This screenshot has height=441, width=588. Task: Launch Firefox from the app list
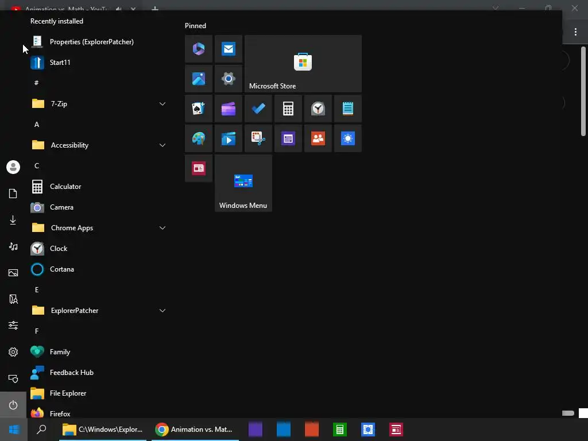[99, 412]
